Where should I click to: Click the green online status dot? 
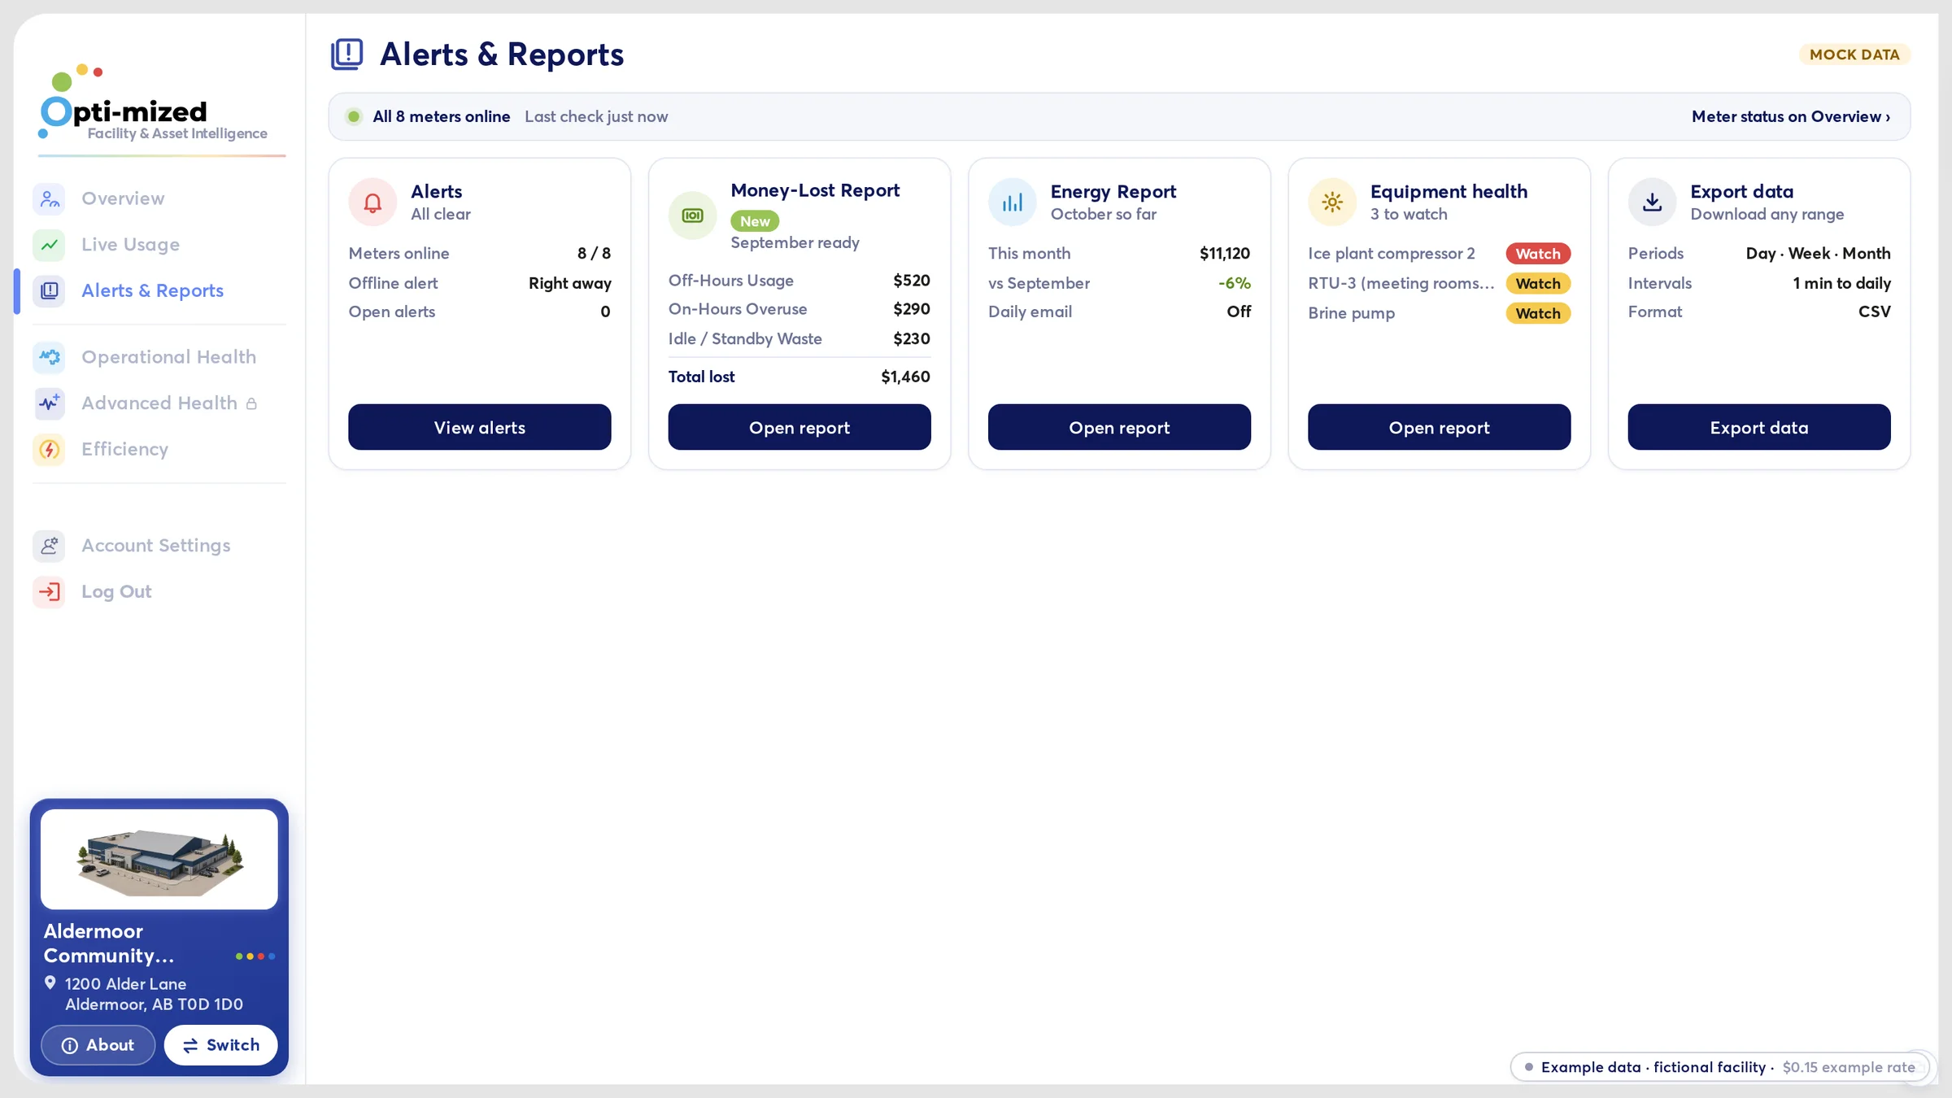pos(354,116)
